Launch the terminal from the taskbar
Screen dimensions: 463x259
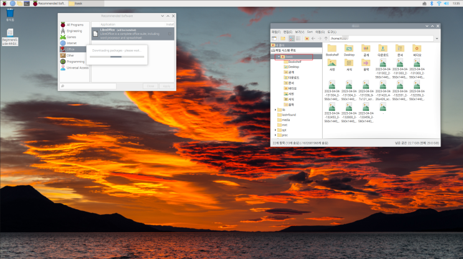point(27,3)
